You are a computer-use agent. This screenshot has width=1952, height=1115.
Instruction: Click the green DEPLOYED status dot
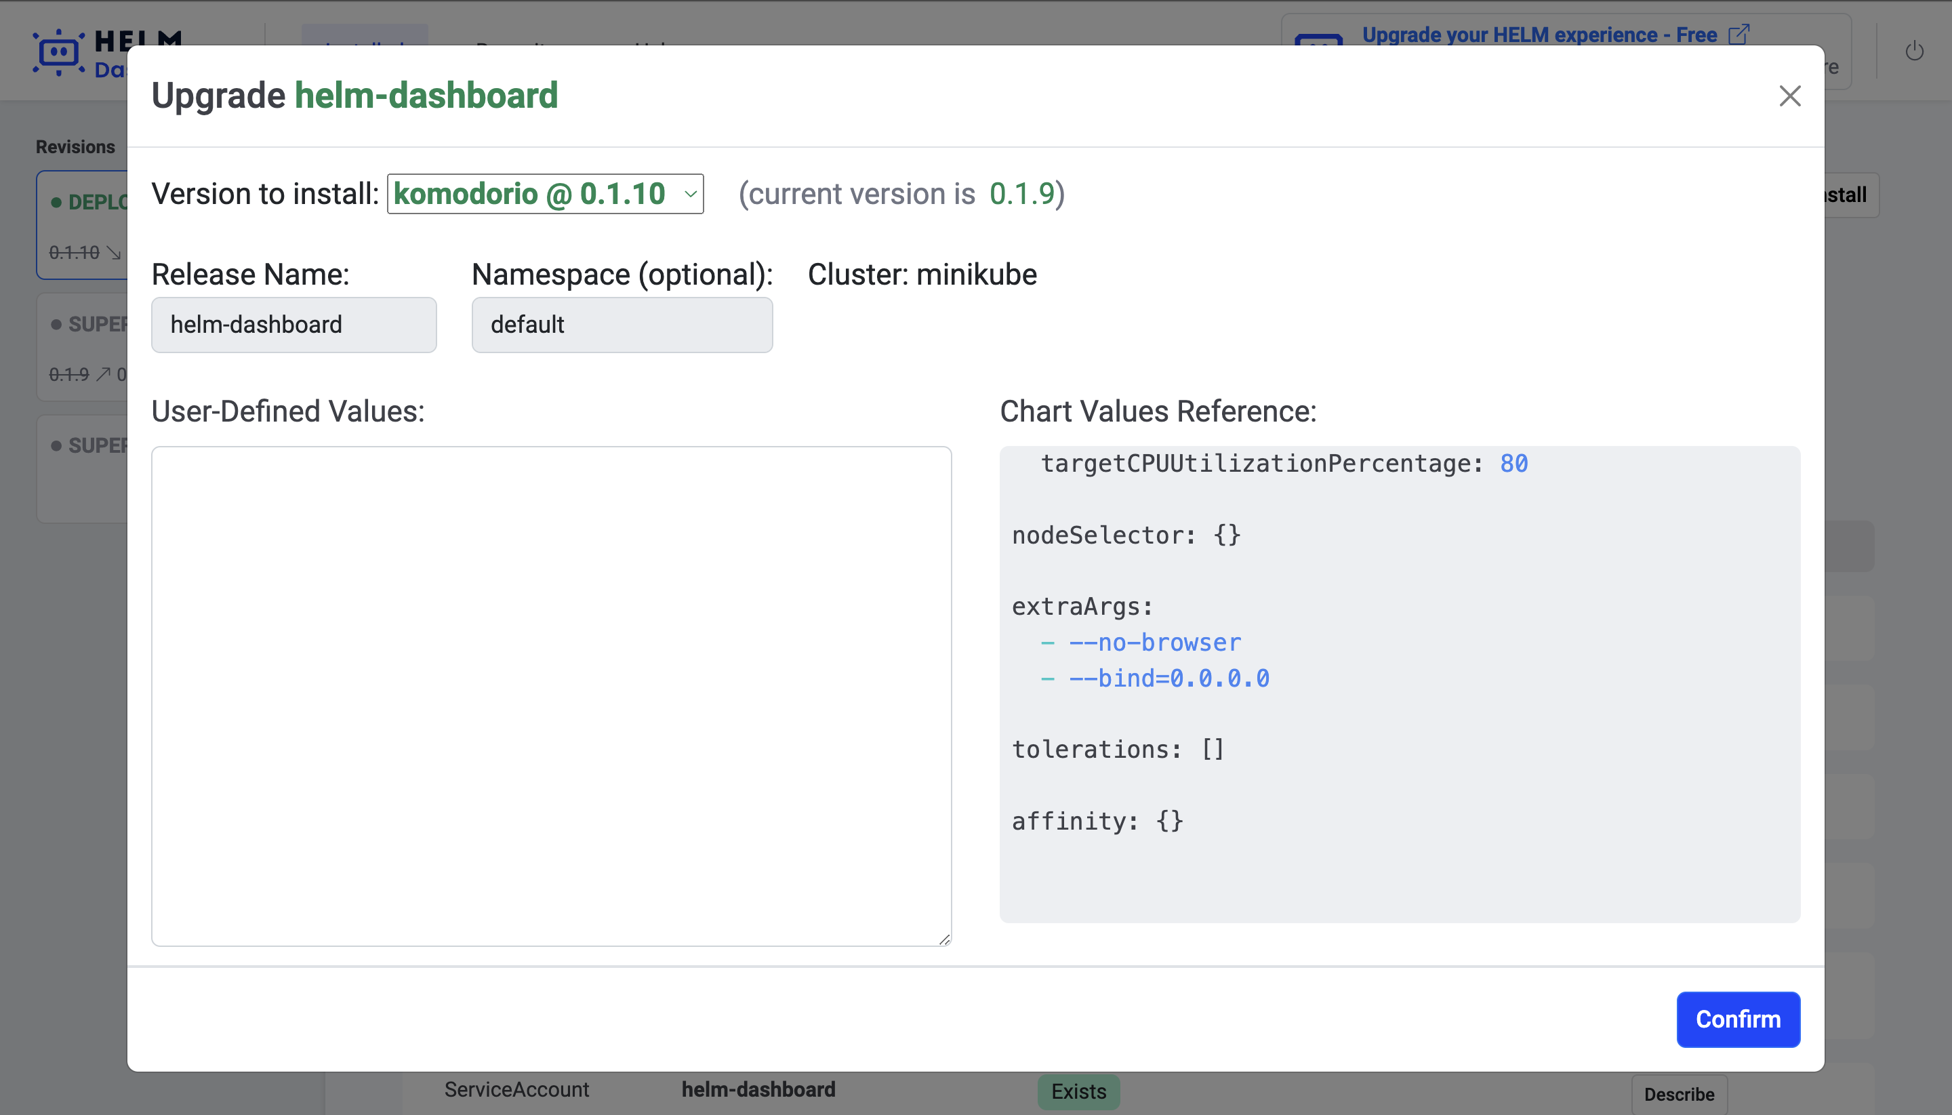pos(56,202)
